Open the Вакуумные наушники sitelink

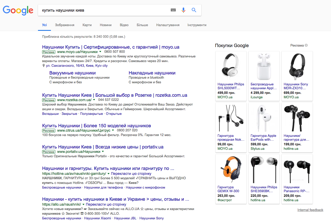[x=72, y=73]
